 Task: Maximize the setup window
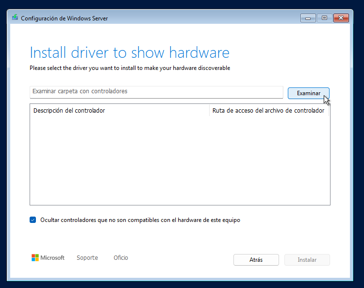(x=324, y=18)
